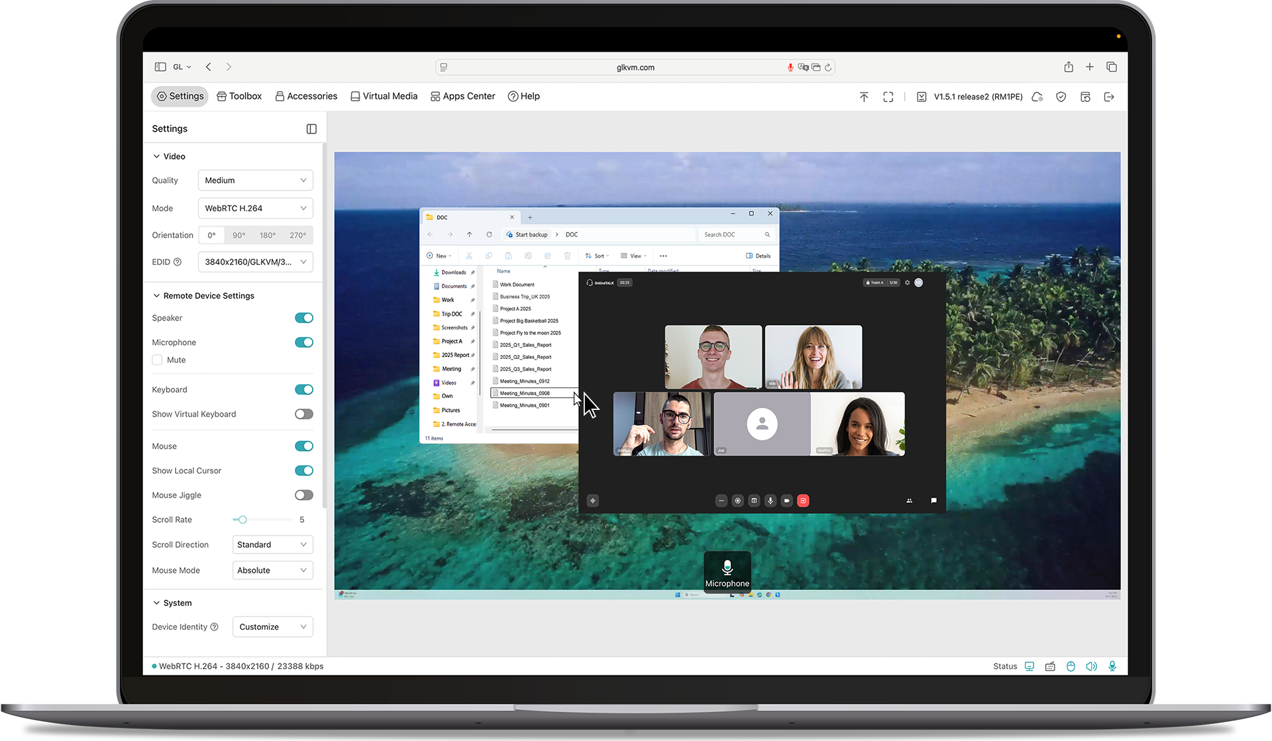The width and height of the screenshot is (1272, 741).
Task: Select the 90° orientation button
Action: tap(239, 235)
